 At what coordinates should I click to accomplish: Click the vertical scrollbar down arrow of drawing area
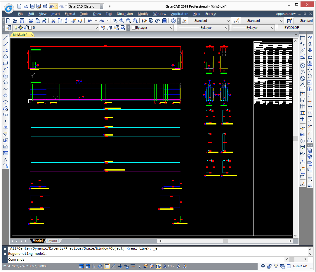(x=296, y=235)
